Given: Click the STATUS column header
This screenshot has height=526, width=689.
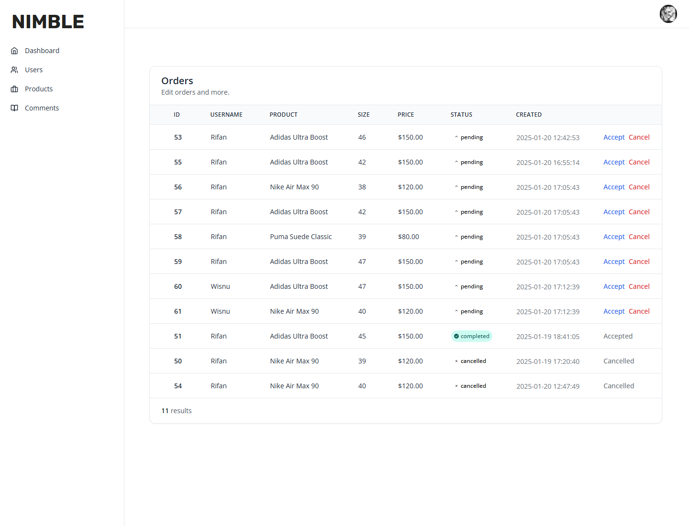Looking at the screenshot, I should 461,115.
